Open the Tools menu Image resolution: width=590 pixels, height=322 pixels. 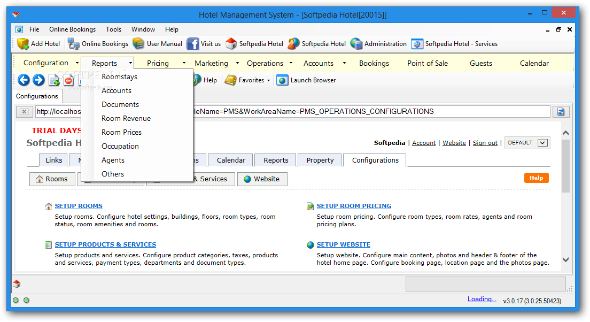click(x=113, y=29)
